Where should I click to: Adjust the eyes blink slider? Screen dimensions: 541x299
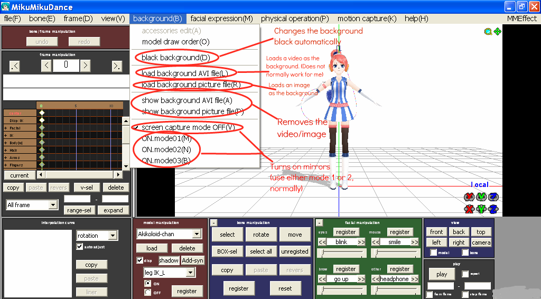(x=342, y=253)
